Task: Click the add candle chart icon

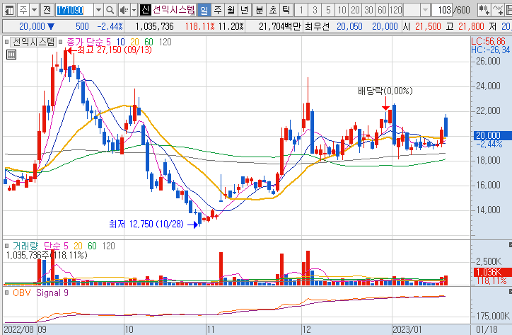Action: (x=484, y=10)
